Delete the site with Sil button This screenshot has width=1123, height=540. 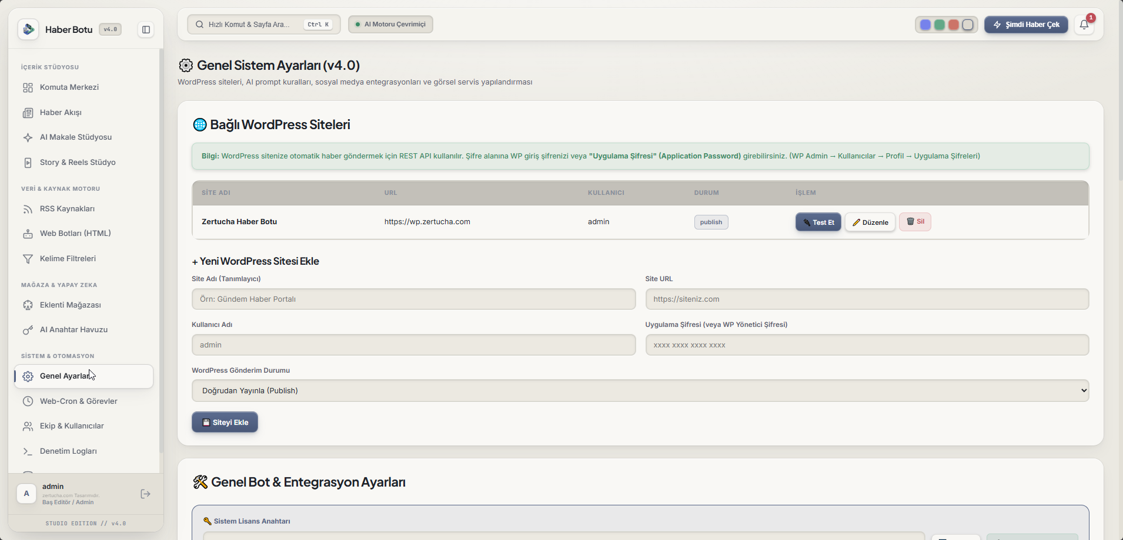click(x=915, y=222)
